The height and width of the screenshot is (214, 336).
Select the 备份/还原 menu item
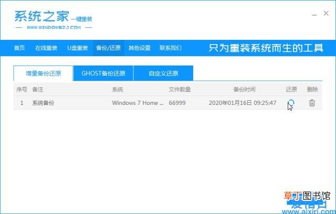(109, 48)
